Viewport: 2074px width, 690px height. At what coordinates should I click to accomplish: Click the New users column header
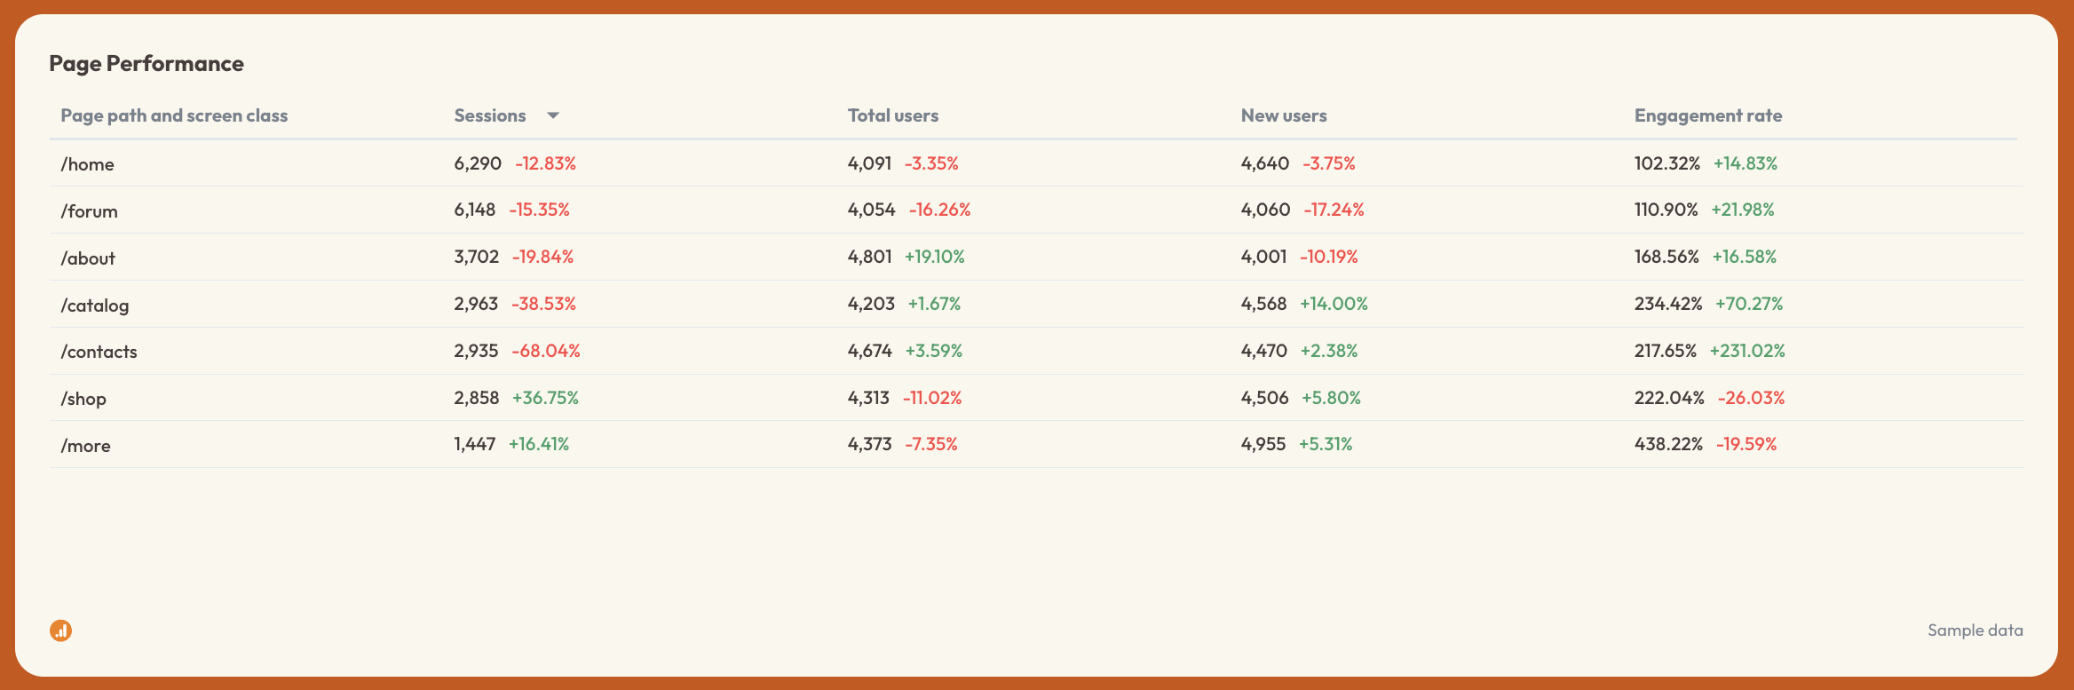point(1283,115)
